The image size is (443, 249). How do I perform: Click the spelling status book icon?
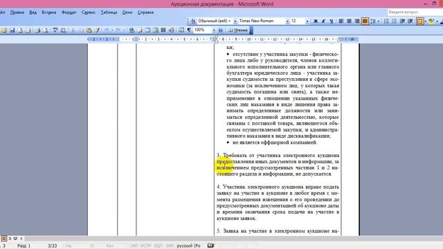point(210,246)
